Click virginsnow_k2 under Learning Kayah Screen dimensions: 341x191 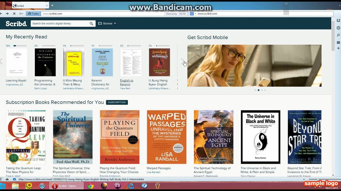click(x=14, y=85)
